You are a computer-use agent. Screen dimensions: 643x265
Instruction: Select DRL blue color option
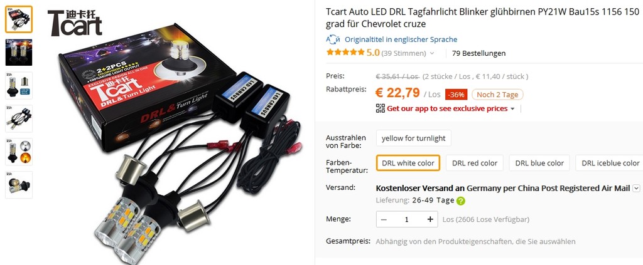click(539, 163)
